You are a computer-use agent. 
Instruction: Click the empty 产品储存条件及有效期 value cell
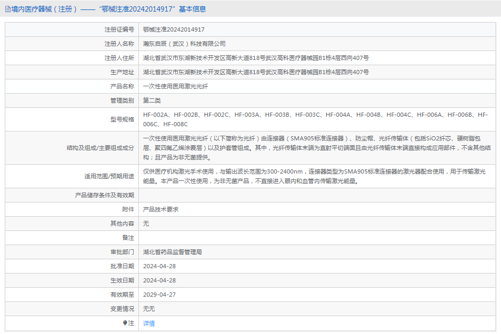[x=316, y=195]
